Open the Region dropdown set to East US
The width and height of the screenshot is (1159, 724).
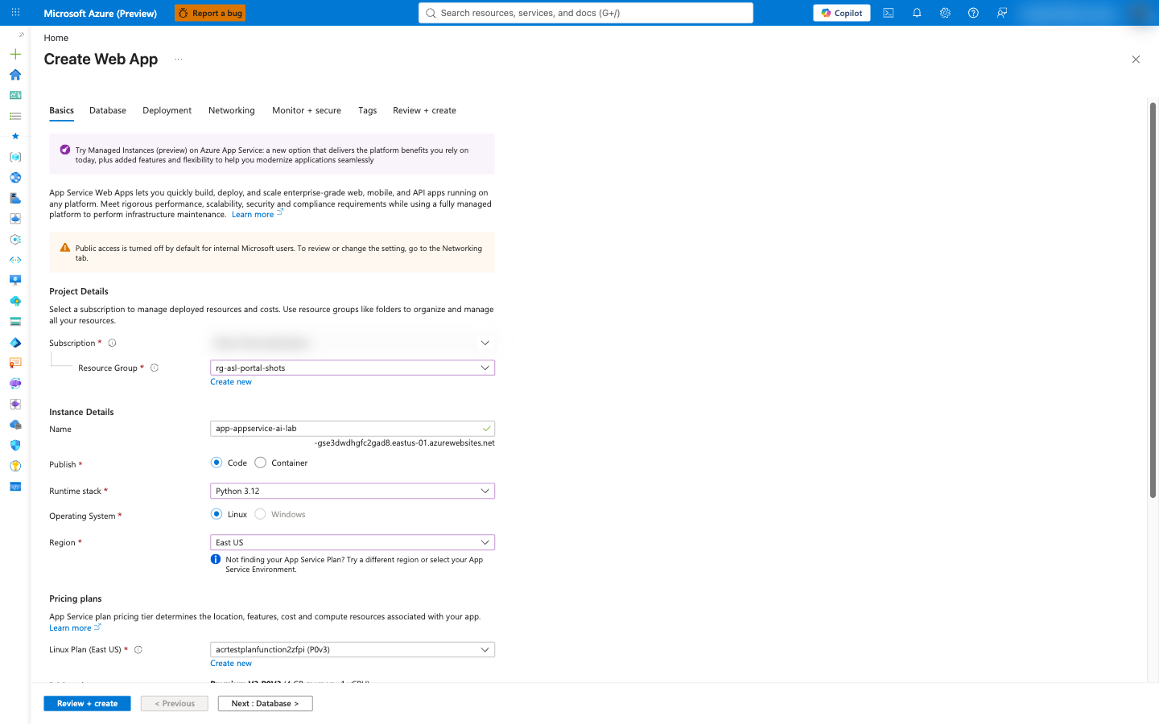pyautogui.click(x=353, y=542)
